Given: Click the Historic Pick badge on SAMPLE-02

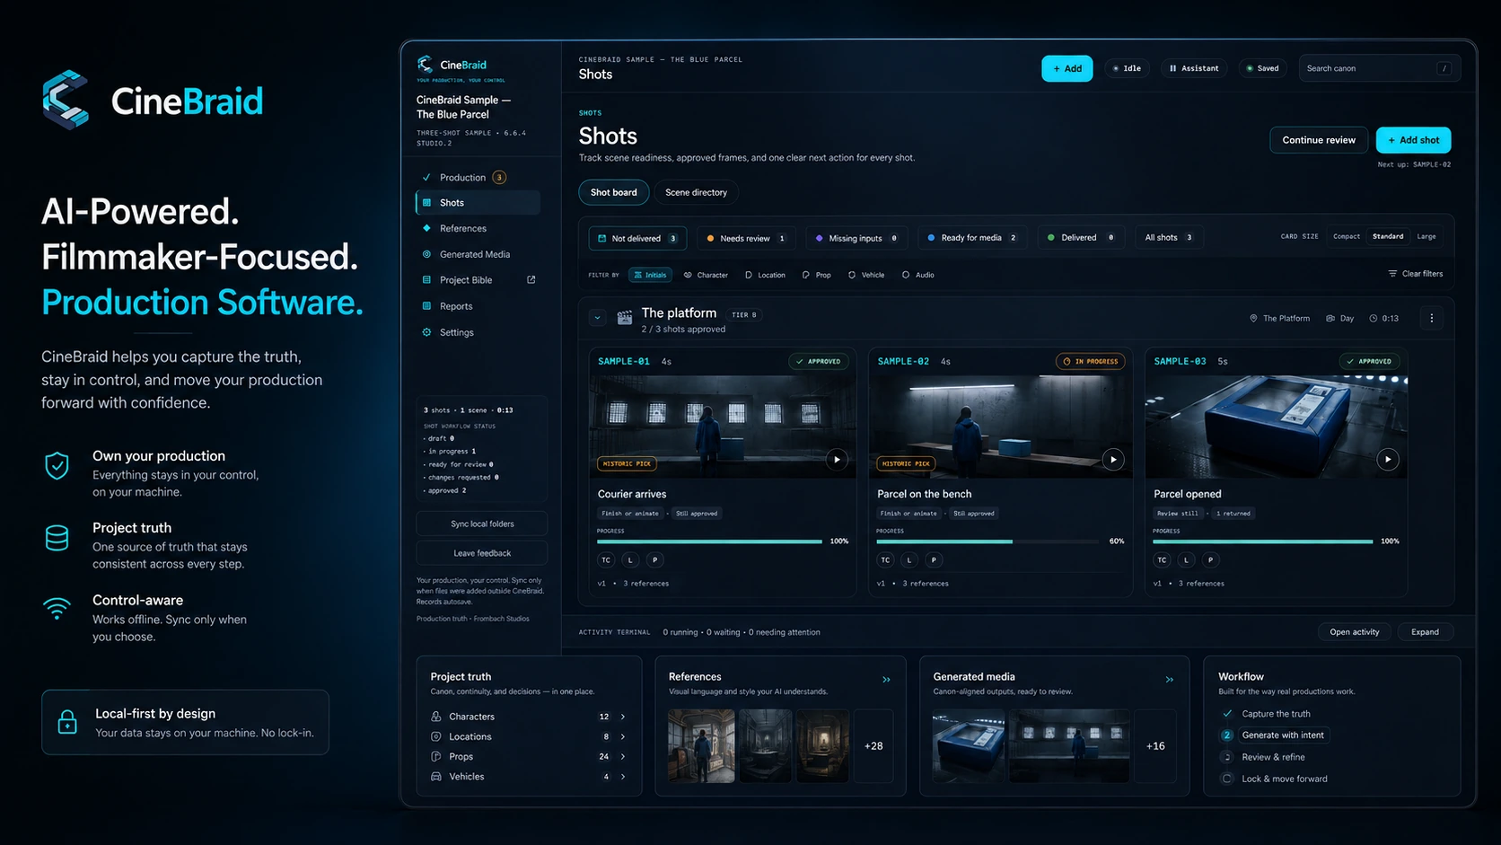Looking at the screenshot, I should point(906,464).
